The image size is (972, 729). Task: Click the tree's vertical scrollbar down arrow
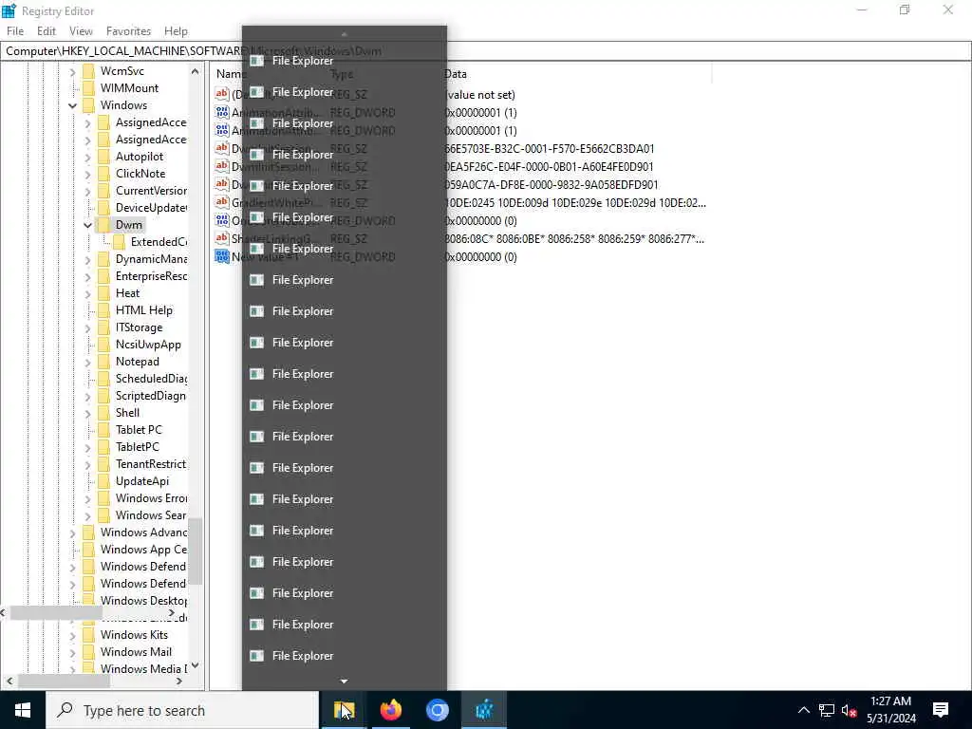[196, 665]
